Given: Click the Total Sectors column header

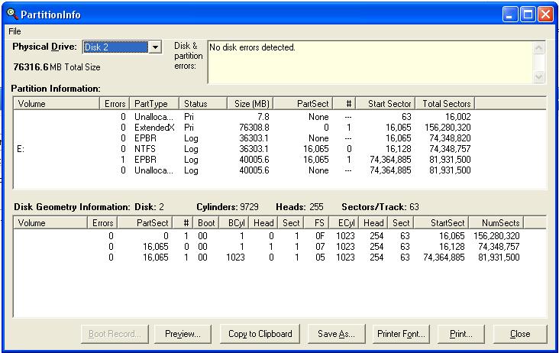Looking at the screenshot, I should pyautogui.click(x=445, y=104).
